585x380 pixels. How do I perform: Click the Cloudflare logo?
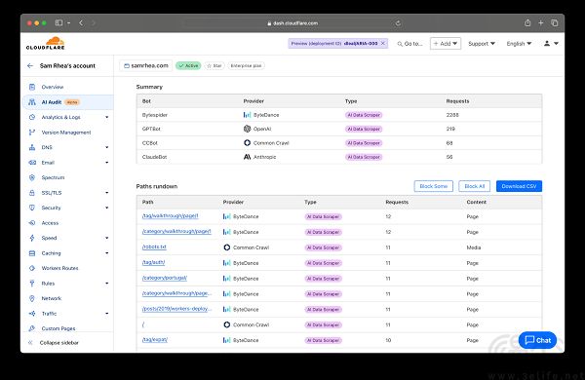click(x=45, y=43)
